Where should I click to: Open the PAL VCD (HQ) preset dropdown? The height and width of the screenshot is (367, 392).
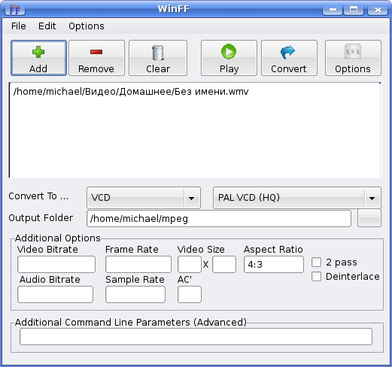point(297,198)
